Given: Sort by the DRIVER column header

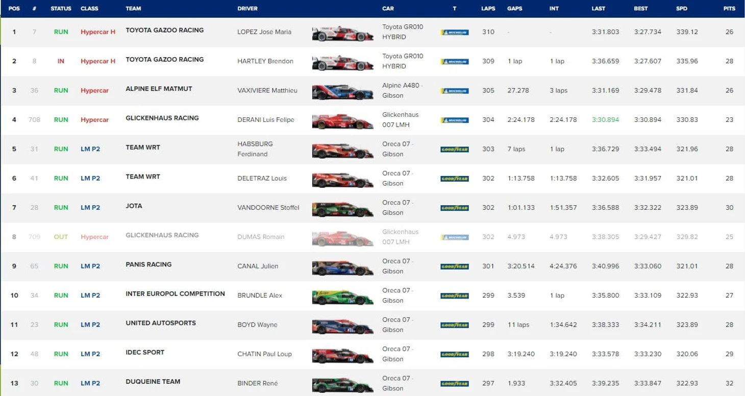Looking at the screenshot, I should click(x=247, y=9).
